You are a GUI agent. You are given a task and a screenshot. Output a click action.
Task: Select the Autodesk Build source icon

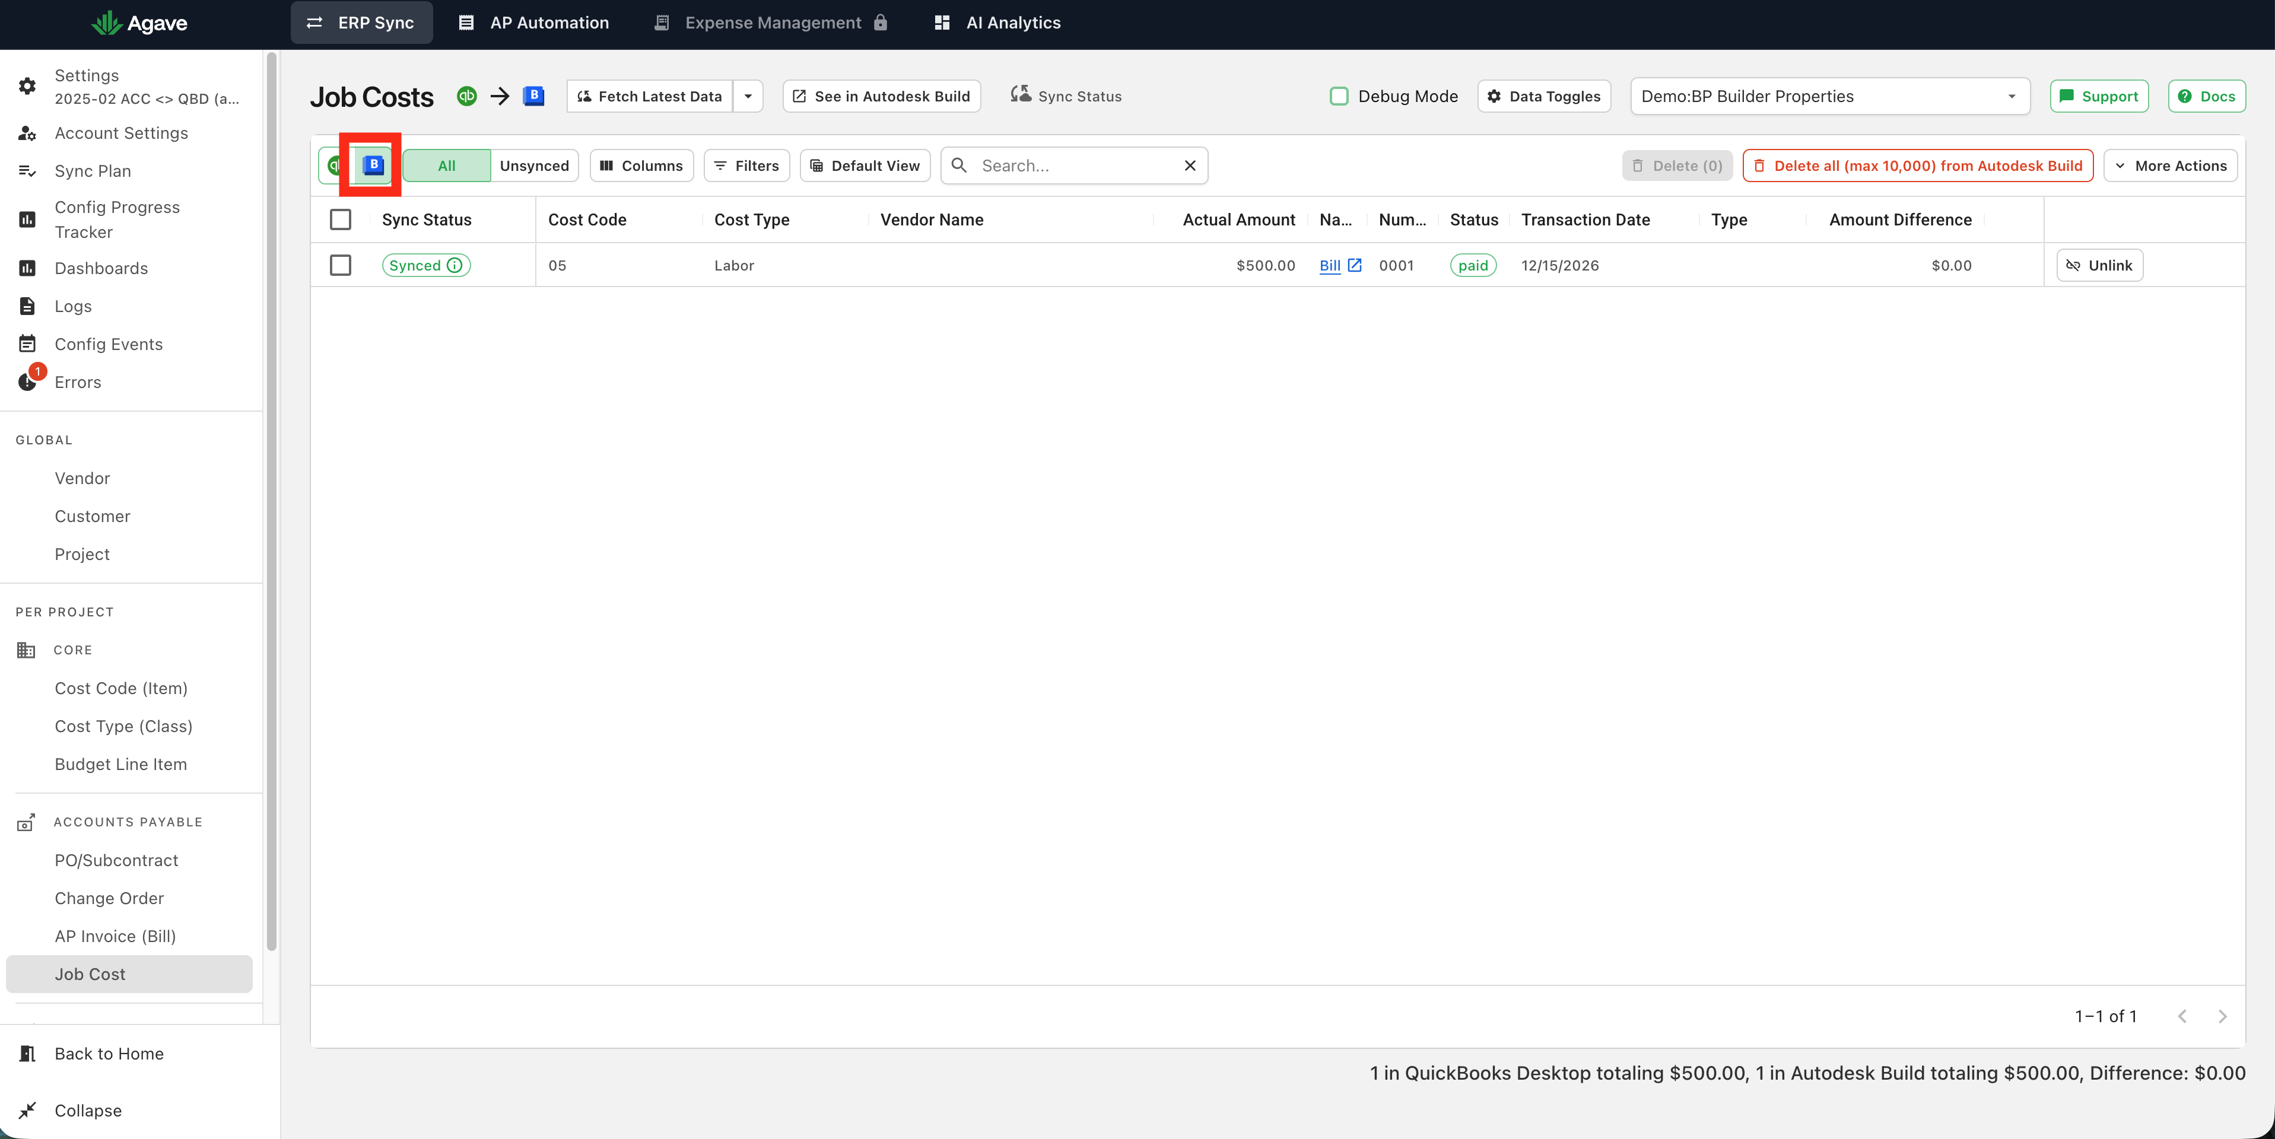[x=373, y=165]
